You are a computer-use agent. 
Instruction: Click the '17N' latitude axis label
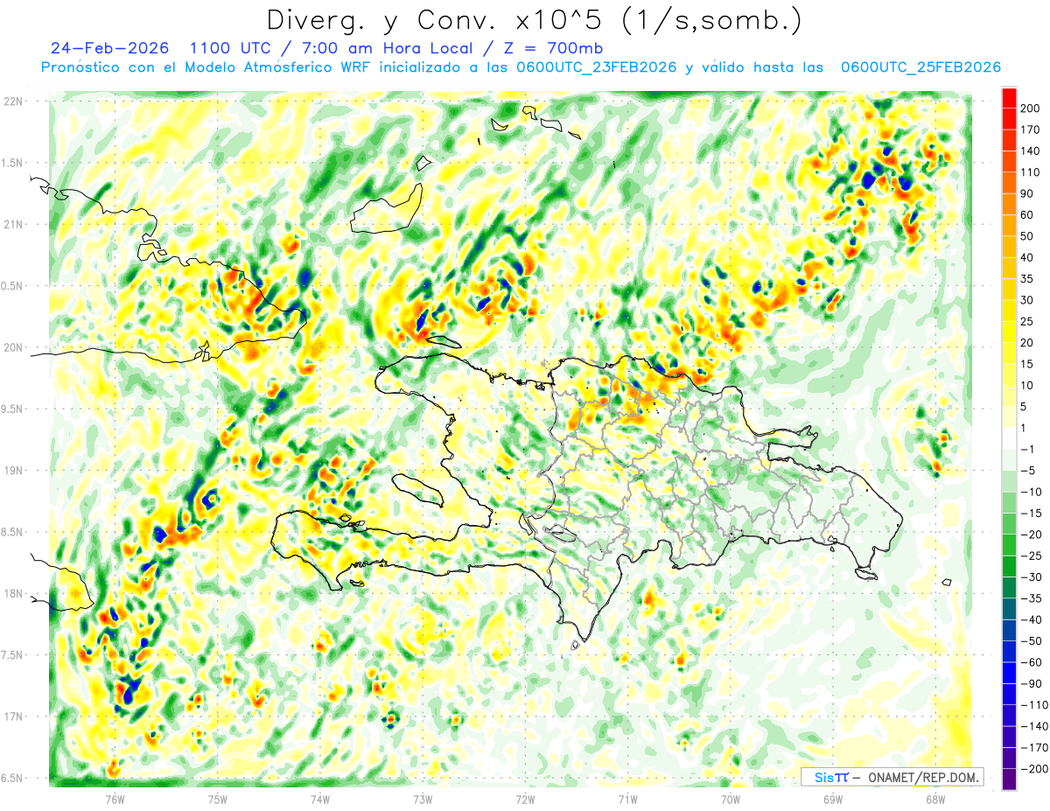[12, 717]
